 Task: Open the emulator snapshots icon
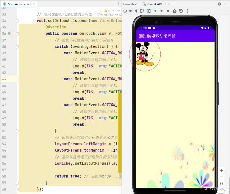pos(181,11)
